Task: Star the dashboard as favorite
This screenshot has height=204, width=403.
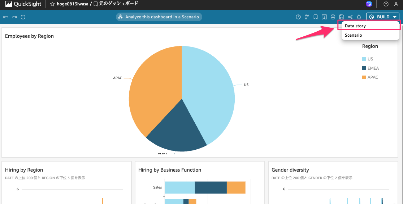Action: click(x=52, y=4)
